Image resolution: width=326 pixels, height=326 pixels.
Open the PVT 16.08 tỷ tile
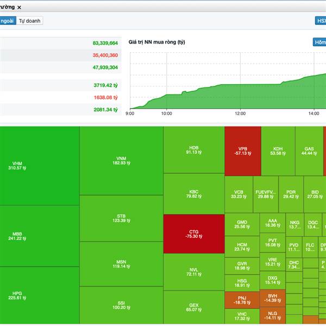tap(273, 243)
